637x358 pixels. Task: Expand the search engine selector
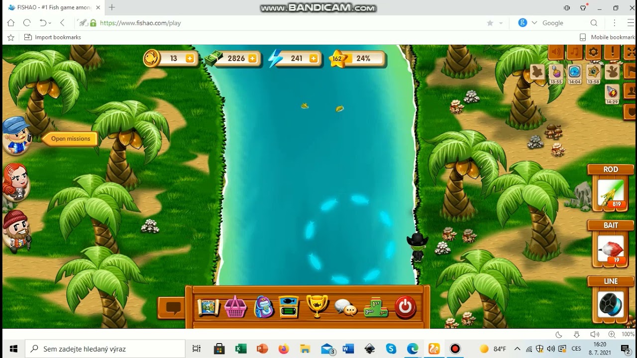point(534,23)
